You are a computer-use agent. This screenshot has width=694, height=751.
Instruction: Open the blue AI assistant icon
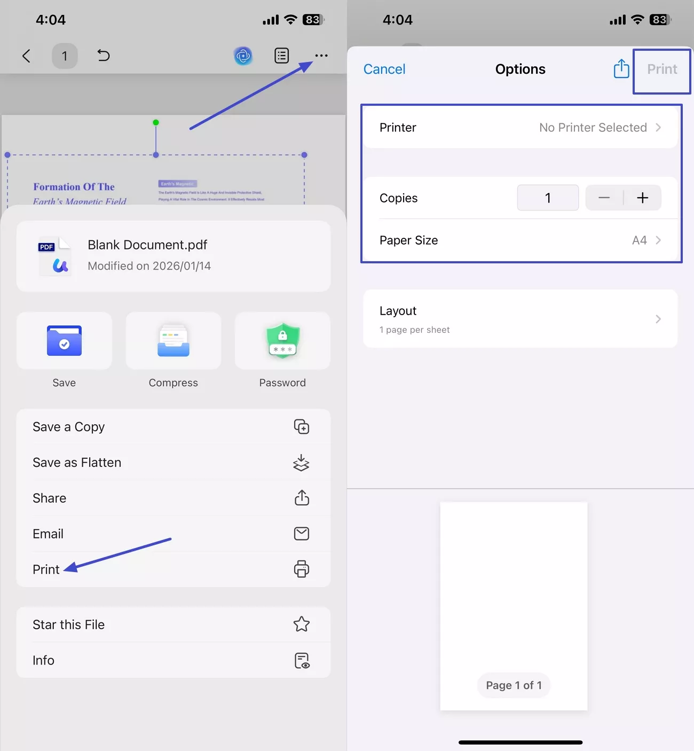(x=243, y=56)
